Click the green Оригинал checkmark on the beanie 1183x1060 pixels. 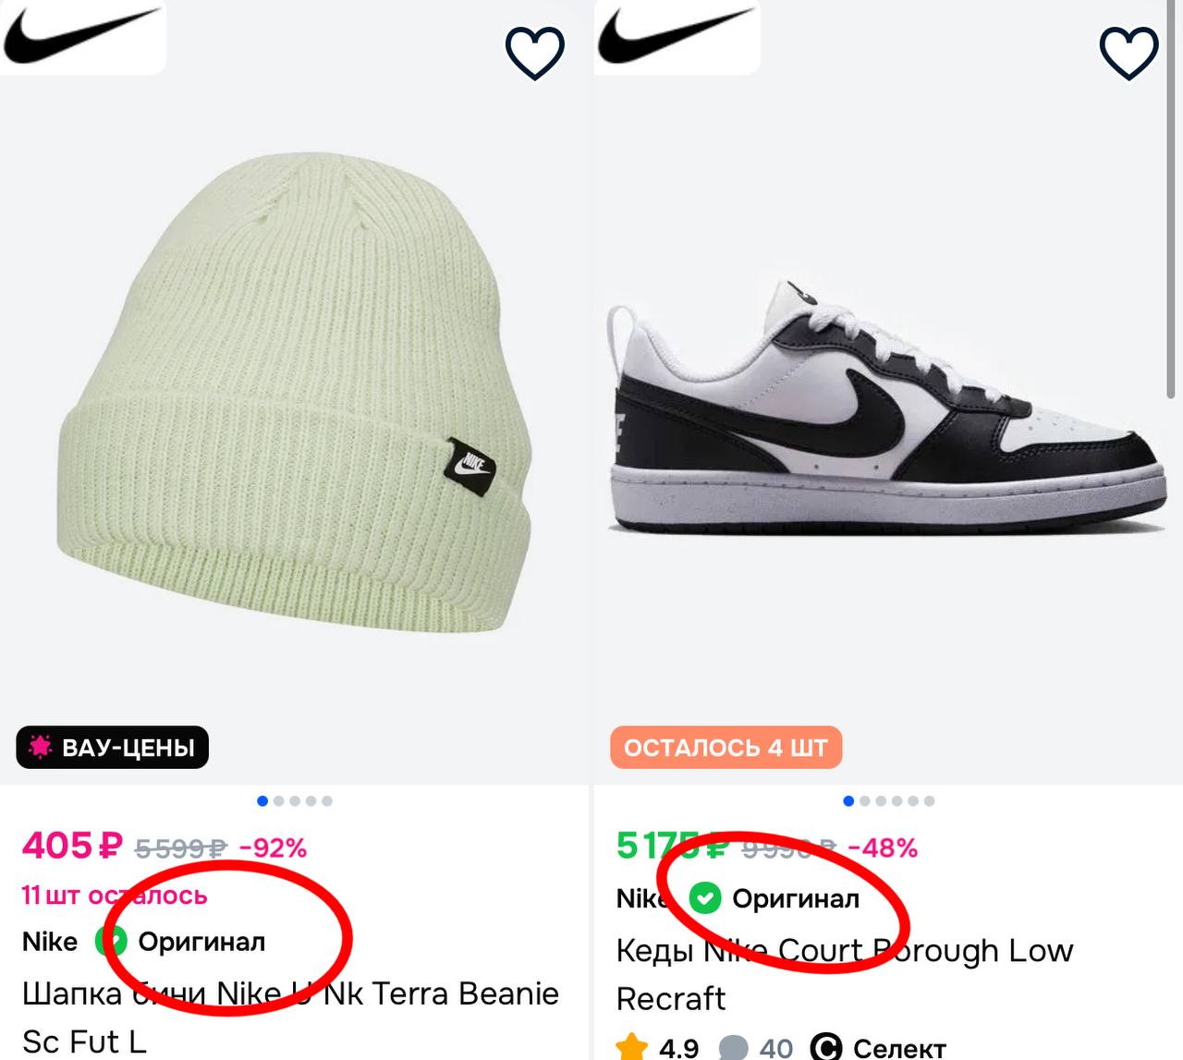point(111,942)
